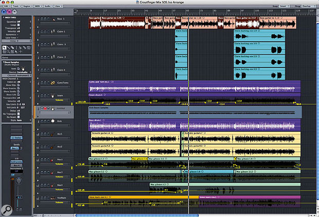Select the Pointer arrow tool in toolbox
This screenshot has width=319, height=217.
4,48
